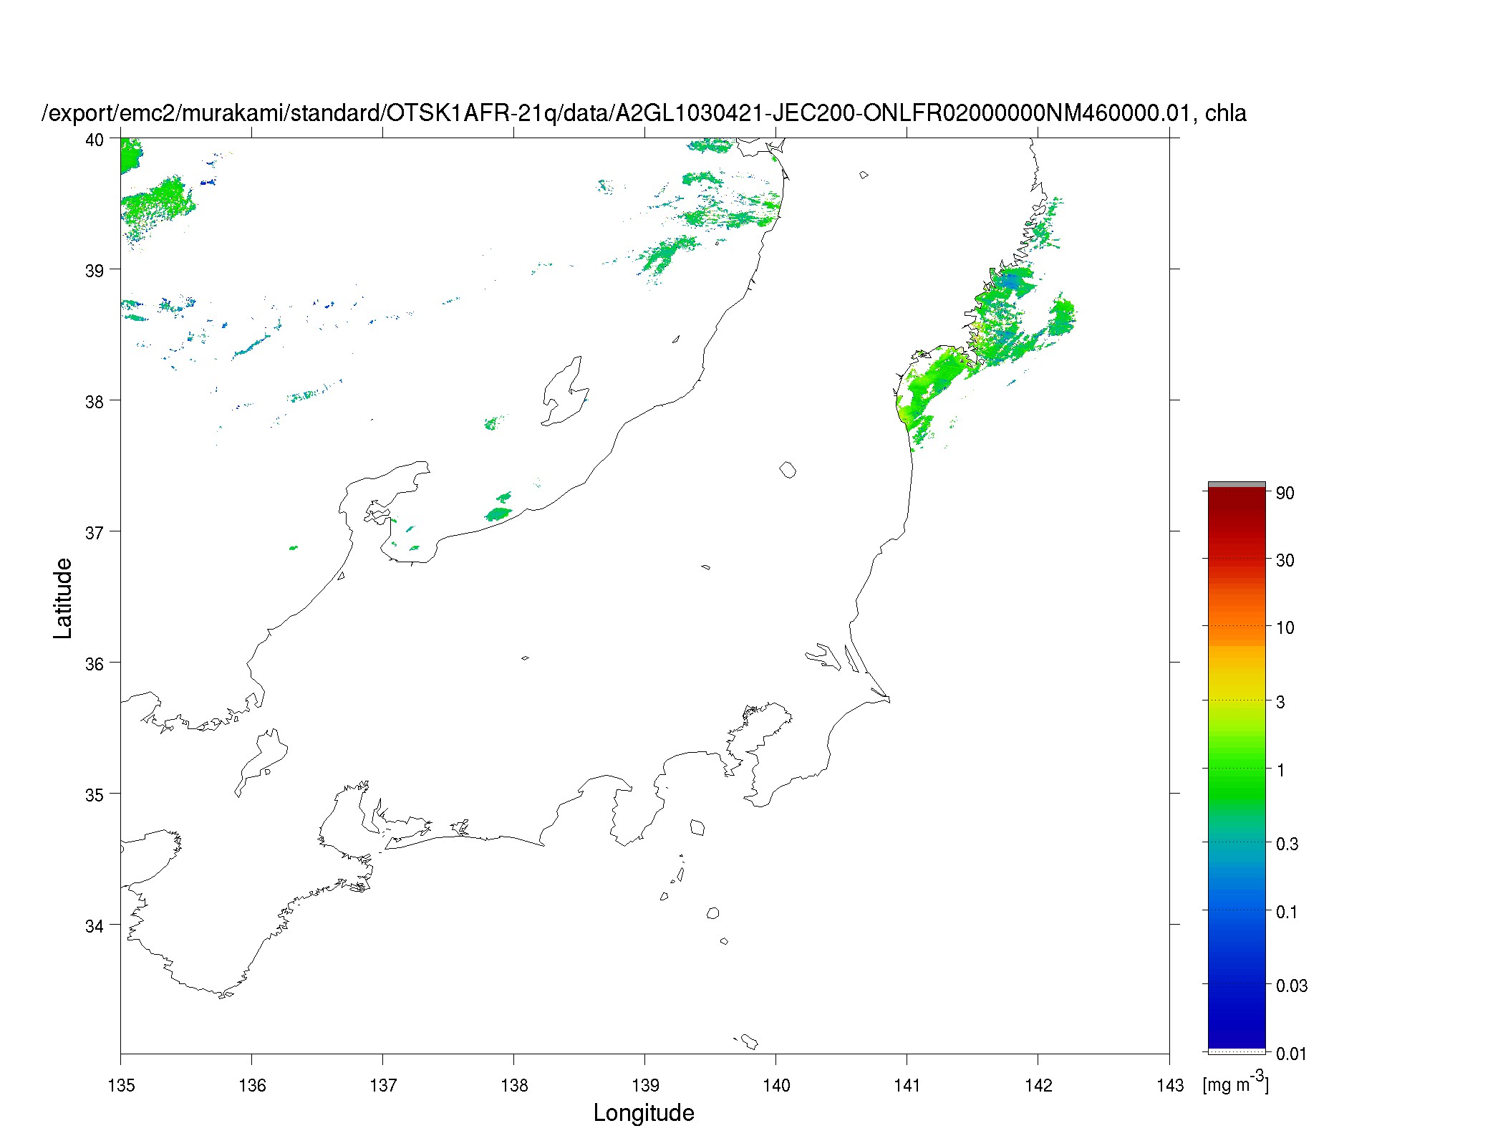This screenshot has width=1503, height=1146.
Task: Click the longitude tick label 138
Action: 514,1085
